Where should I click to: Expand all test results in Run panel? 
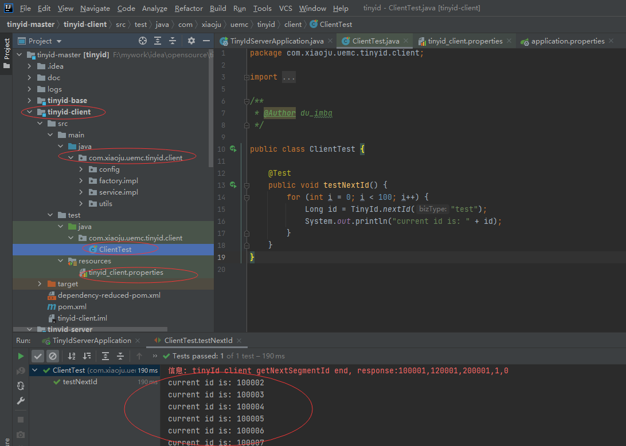click(105, 356)
